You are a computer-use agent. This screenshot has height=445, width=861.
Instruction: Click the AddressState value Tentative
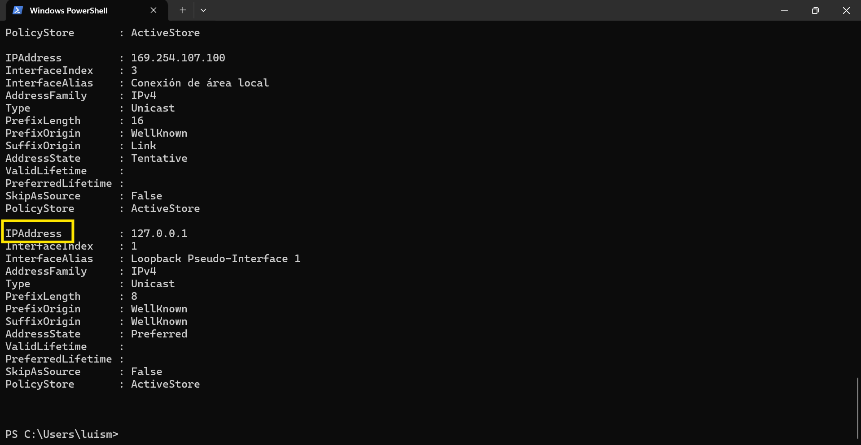159,158
